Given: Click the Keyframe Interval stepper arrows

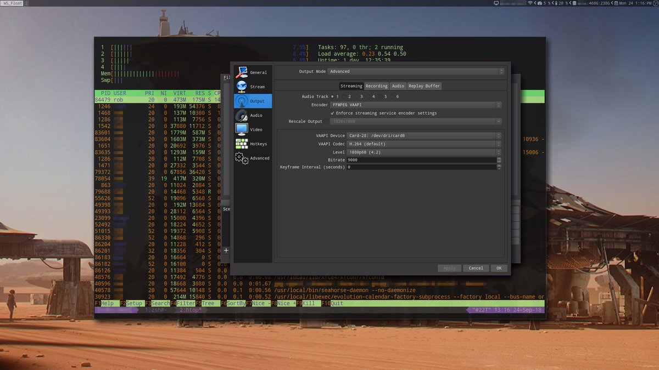Looking at the screenshot, I should pos(499,167).
